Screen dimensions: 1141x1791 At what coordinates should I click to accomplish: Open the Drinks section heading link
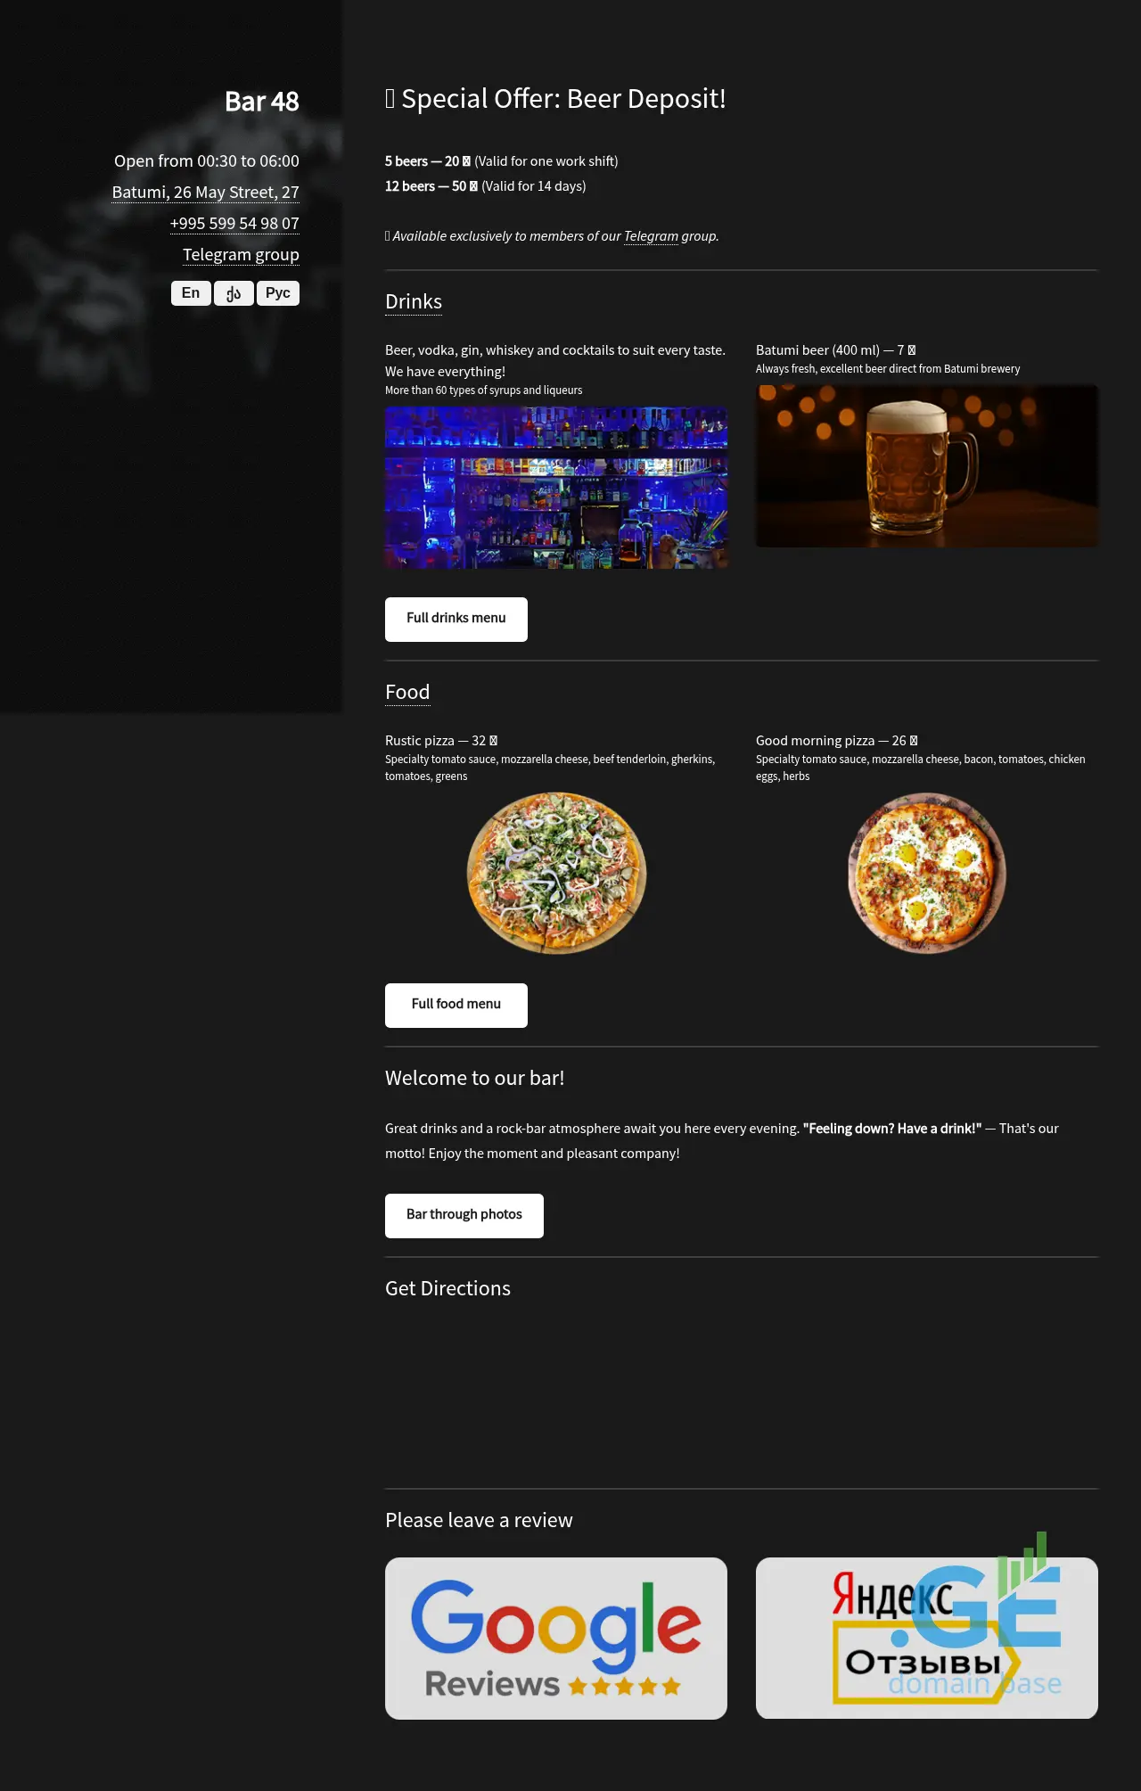(x=414, y=302)
